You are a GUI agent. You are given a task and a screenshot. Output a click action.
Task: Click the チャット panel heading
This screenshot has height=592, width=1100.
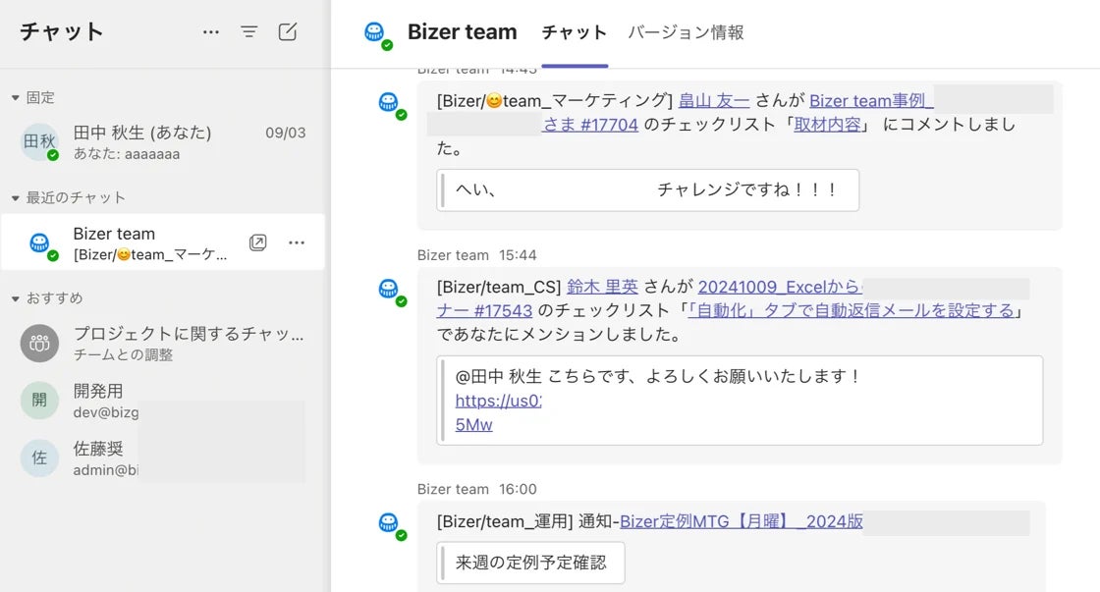tap(62, 31)
